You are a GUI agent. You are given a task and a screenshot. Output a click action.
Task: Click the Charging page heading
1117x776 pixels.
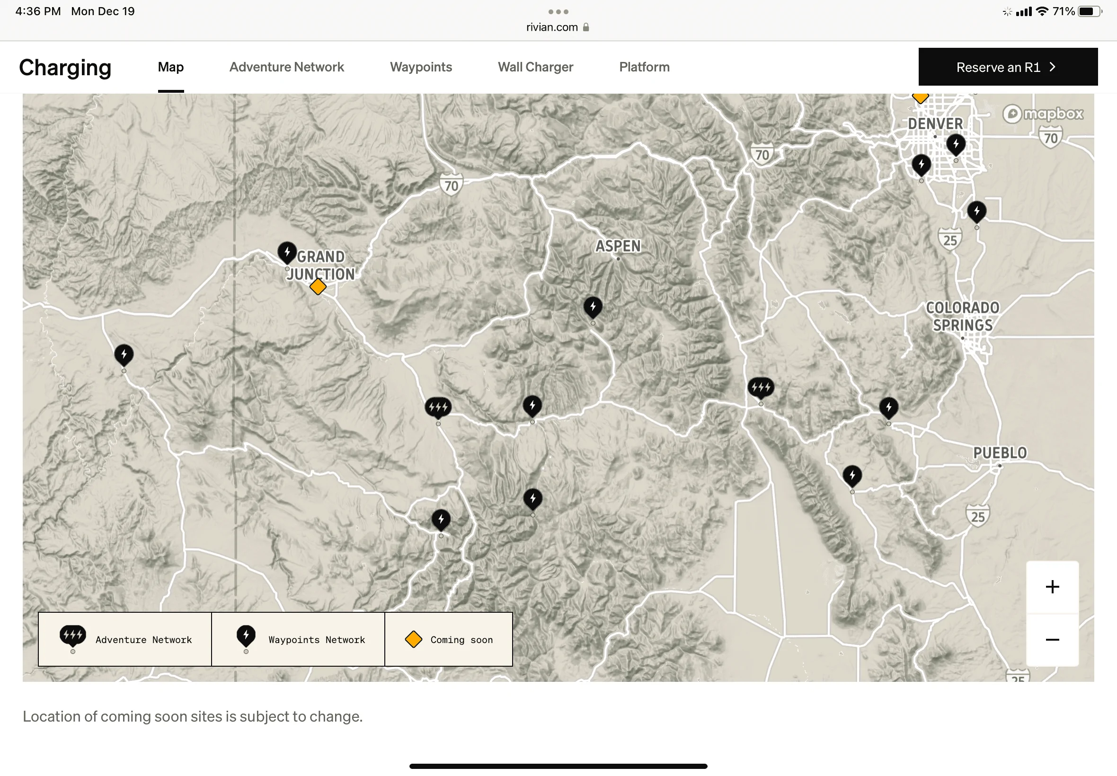[x=65, y=68]
